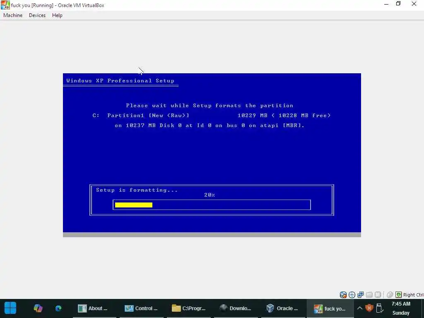Click the green keyboard capture arrow icon
The height and width of the screenshot is (318, 424).
[x=399, y=295]
